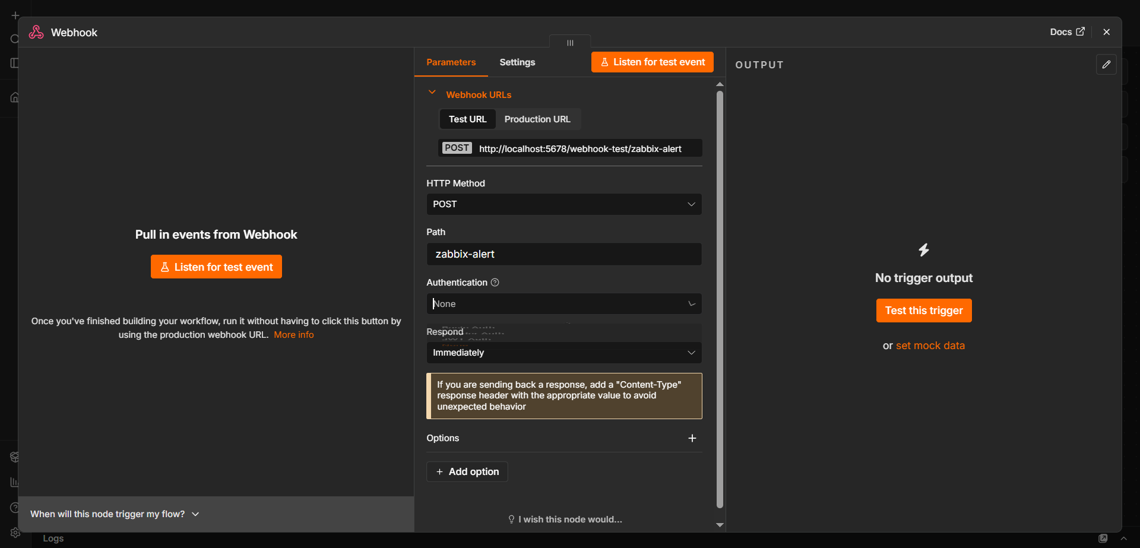Click the plus icon in the left sidebar
This screenshot has width=1140, height=548.
tap(15, 15)
